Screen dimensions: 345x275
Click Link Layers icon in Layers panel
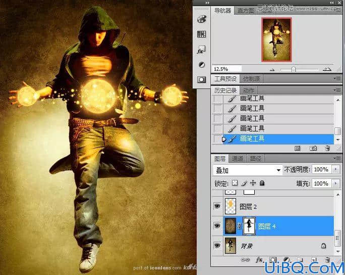(x=245, y=259)
